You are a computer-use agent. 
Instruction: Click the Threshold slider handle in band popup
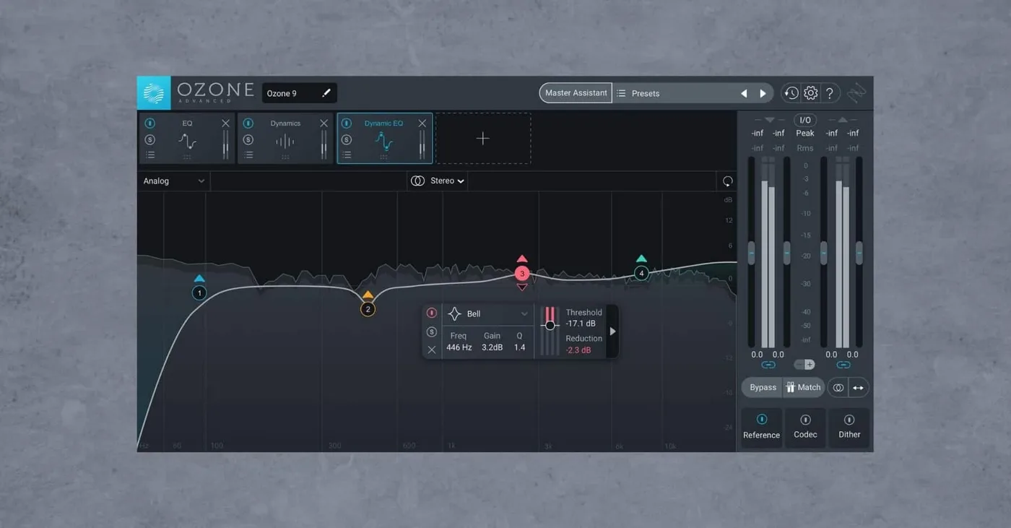pyautogui.click(x=550, y=326)
